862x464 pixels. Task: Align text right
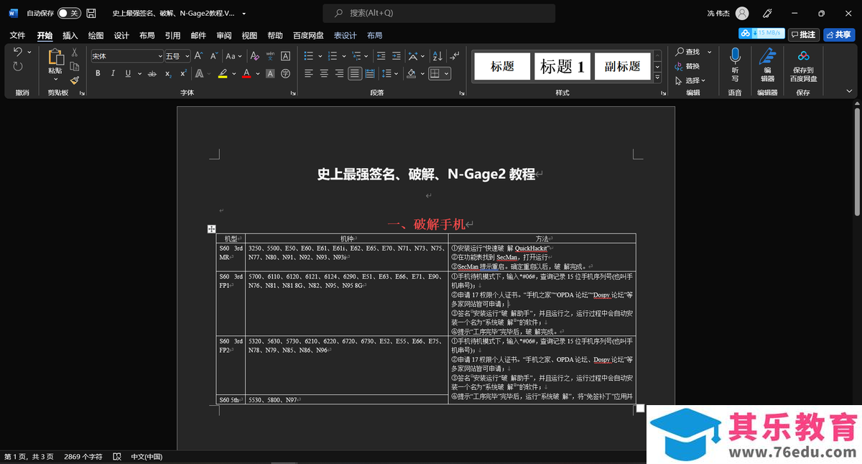[x=340, y=73]
